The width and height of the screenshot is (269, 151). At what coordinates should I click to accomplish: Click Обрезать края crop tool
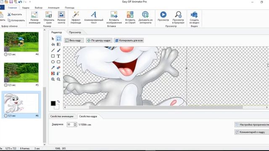[49, 18]
